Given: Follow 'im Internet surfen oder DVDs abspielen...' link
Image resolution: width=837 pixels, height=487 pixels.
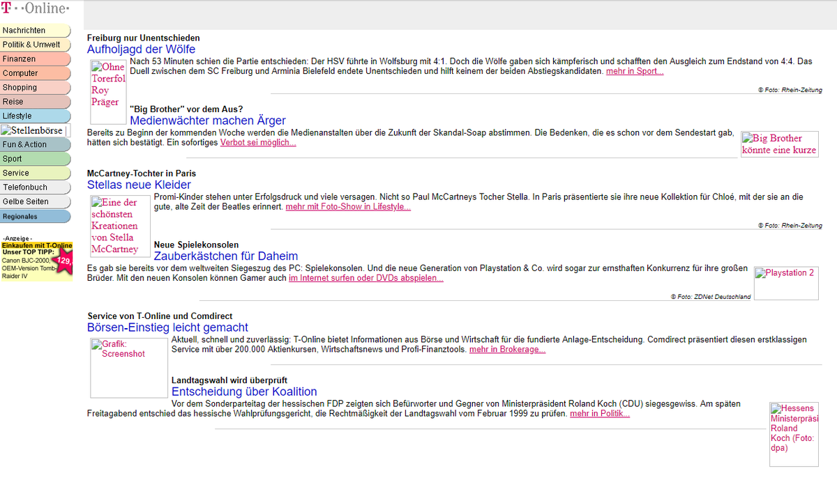Looking at the screenshot, I should [x=366, y=278].
